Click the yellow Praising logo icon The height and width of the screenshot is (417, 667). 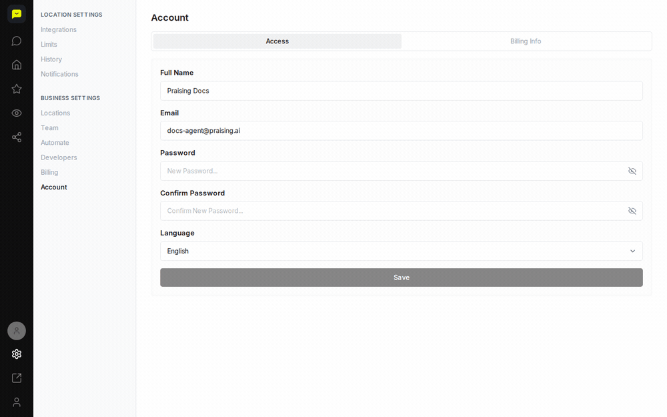click(x=17, y=14)
